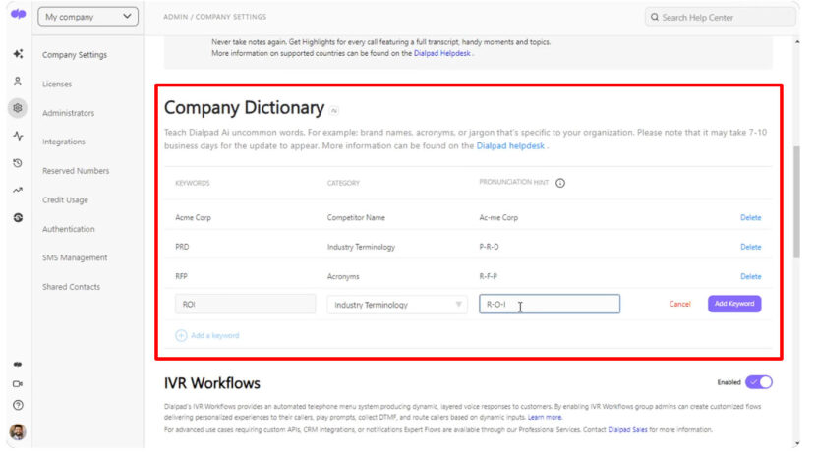The width and height of the screenshot is (816, 453).
Task: Open the call history clock icon
Action: [17, 163]
